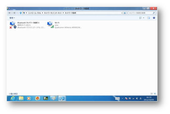This screenshot has height=114, width=170.
Task: Expand the view options dropdown arrow
Action: click(x=144, y=18)
